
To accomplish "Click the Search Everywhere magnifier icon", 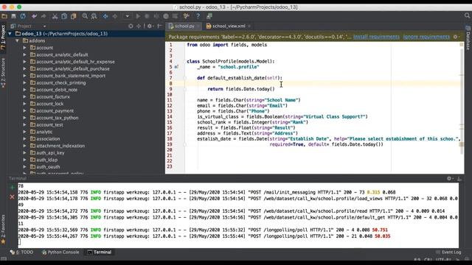I will 467,15.
